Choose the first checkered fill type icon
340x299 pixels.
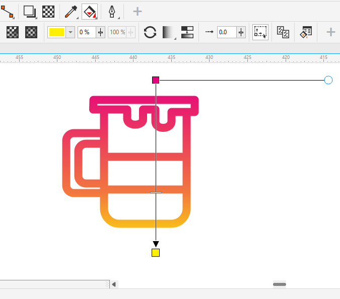[x=13, y=32]
